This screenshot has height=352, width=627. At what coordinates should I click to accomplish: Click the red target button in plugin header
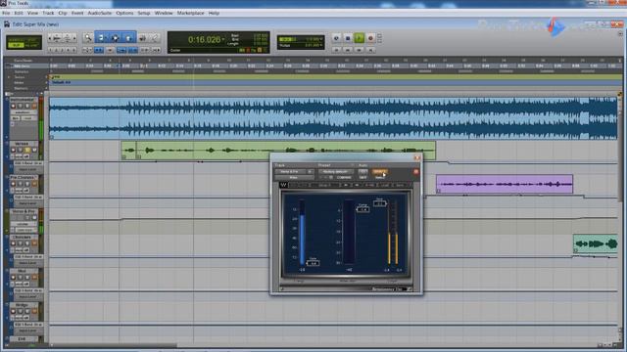click(x=415, y=172)
